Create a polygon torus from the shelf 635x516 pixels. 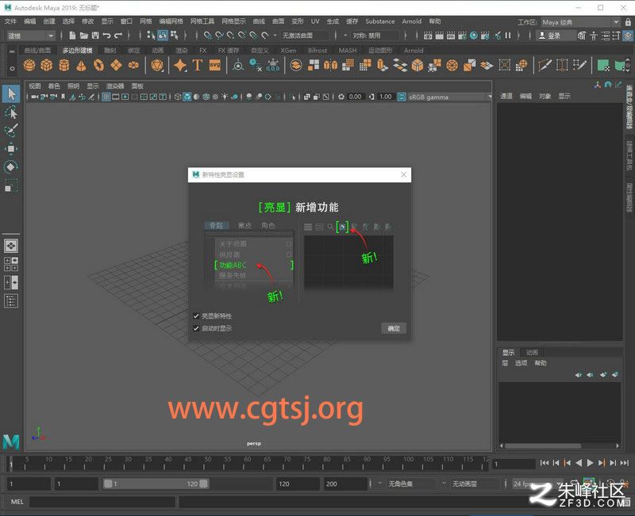pos(98,65)
